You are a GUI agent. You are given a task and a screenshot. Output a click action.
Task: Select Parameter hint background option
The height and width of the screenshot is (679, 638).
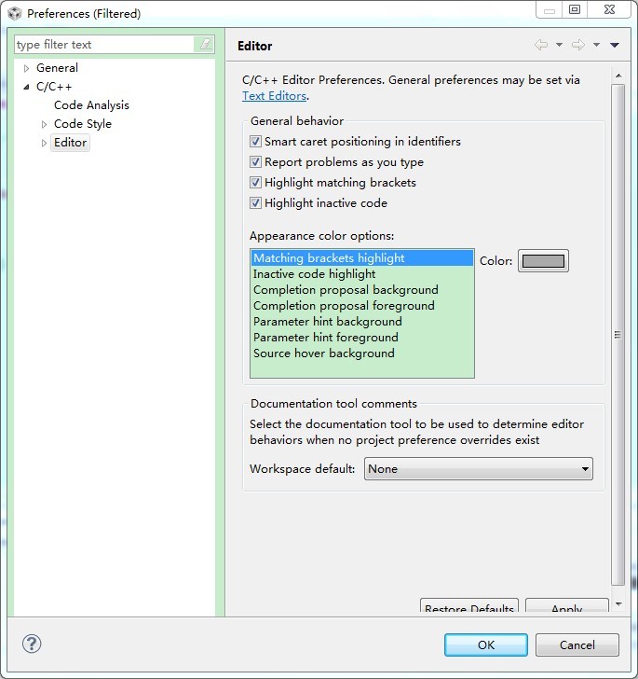pyautogui.click(x=362, y=322)
